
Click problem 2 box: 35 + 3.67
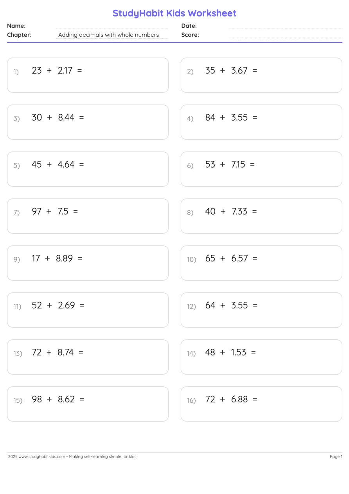pyautogui.click(x=261, y=75)
